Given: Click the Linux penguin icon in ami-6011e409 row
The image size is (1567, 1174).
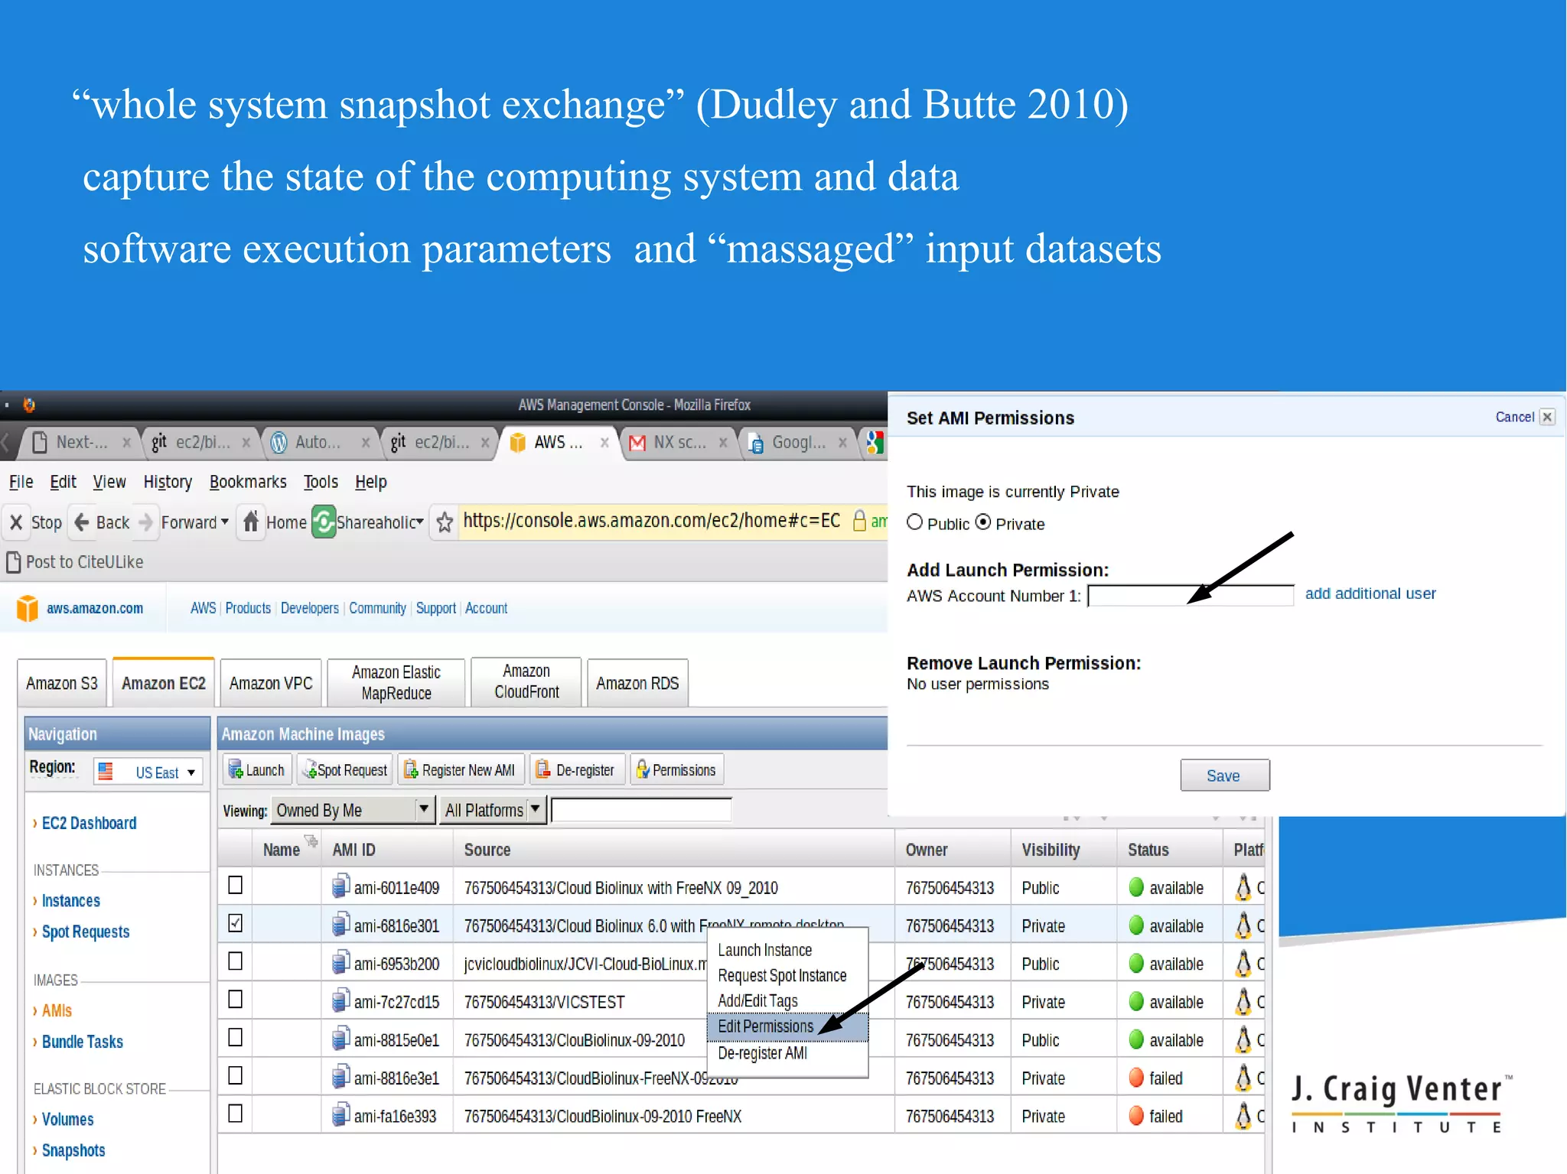Looking at the screenshot, I should pos(1243,887).
